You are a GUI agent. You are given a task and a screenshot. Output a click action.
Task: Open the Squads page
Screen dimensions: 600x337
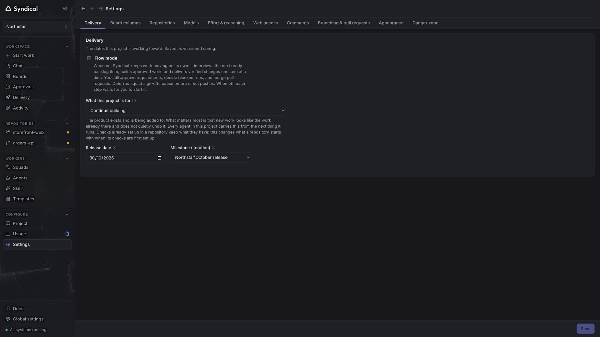pos(37,167)
